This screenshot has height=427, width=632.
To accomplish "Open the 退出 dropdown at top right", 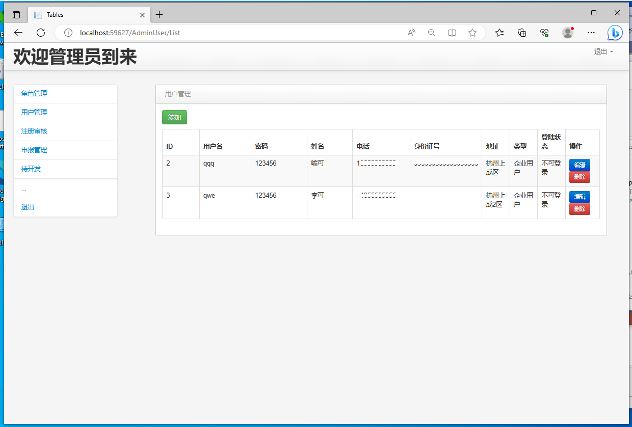I will [x=603, y=51].
